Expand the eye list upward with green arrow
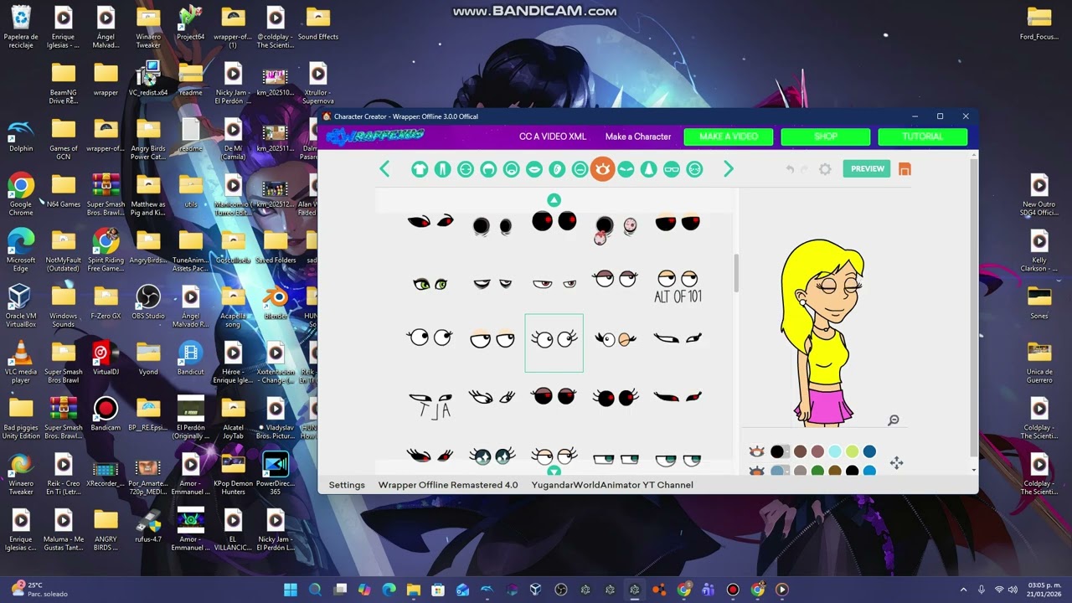Viewport: 1072px width, 603px height. click(554, 199)
